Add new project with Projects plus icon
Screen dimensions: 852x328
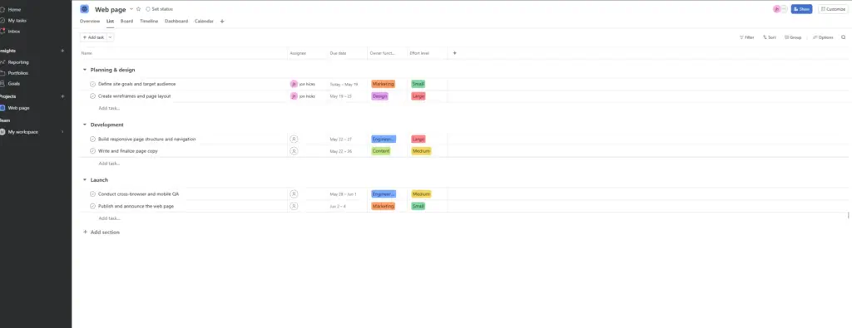(62, 96)
